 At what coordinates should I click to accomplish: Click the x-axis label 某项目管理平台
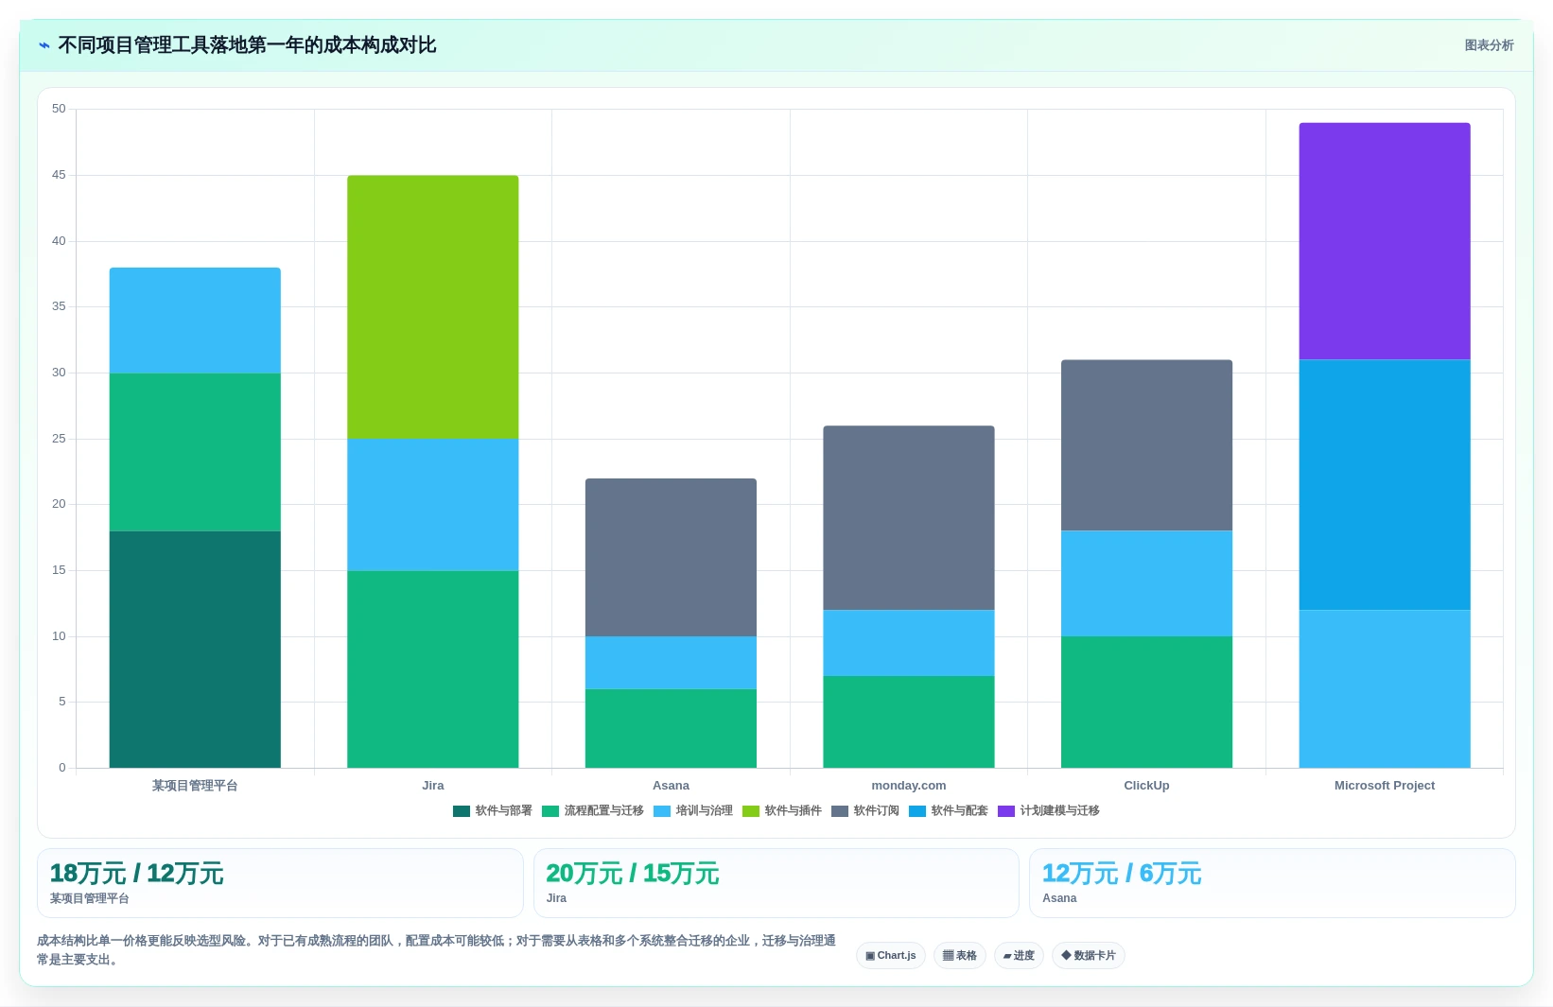click(195, 786)
